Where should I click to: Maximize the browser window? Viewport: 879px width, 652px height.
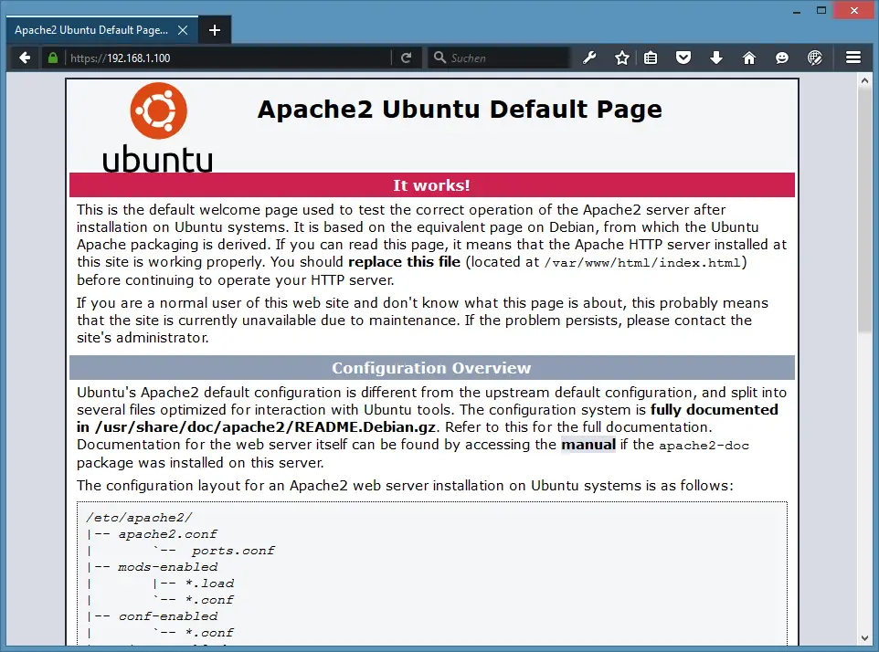(821, 11)
